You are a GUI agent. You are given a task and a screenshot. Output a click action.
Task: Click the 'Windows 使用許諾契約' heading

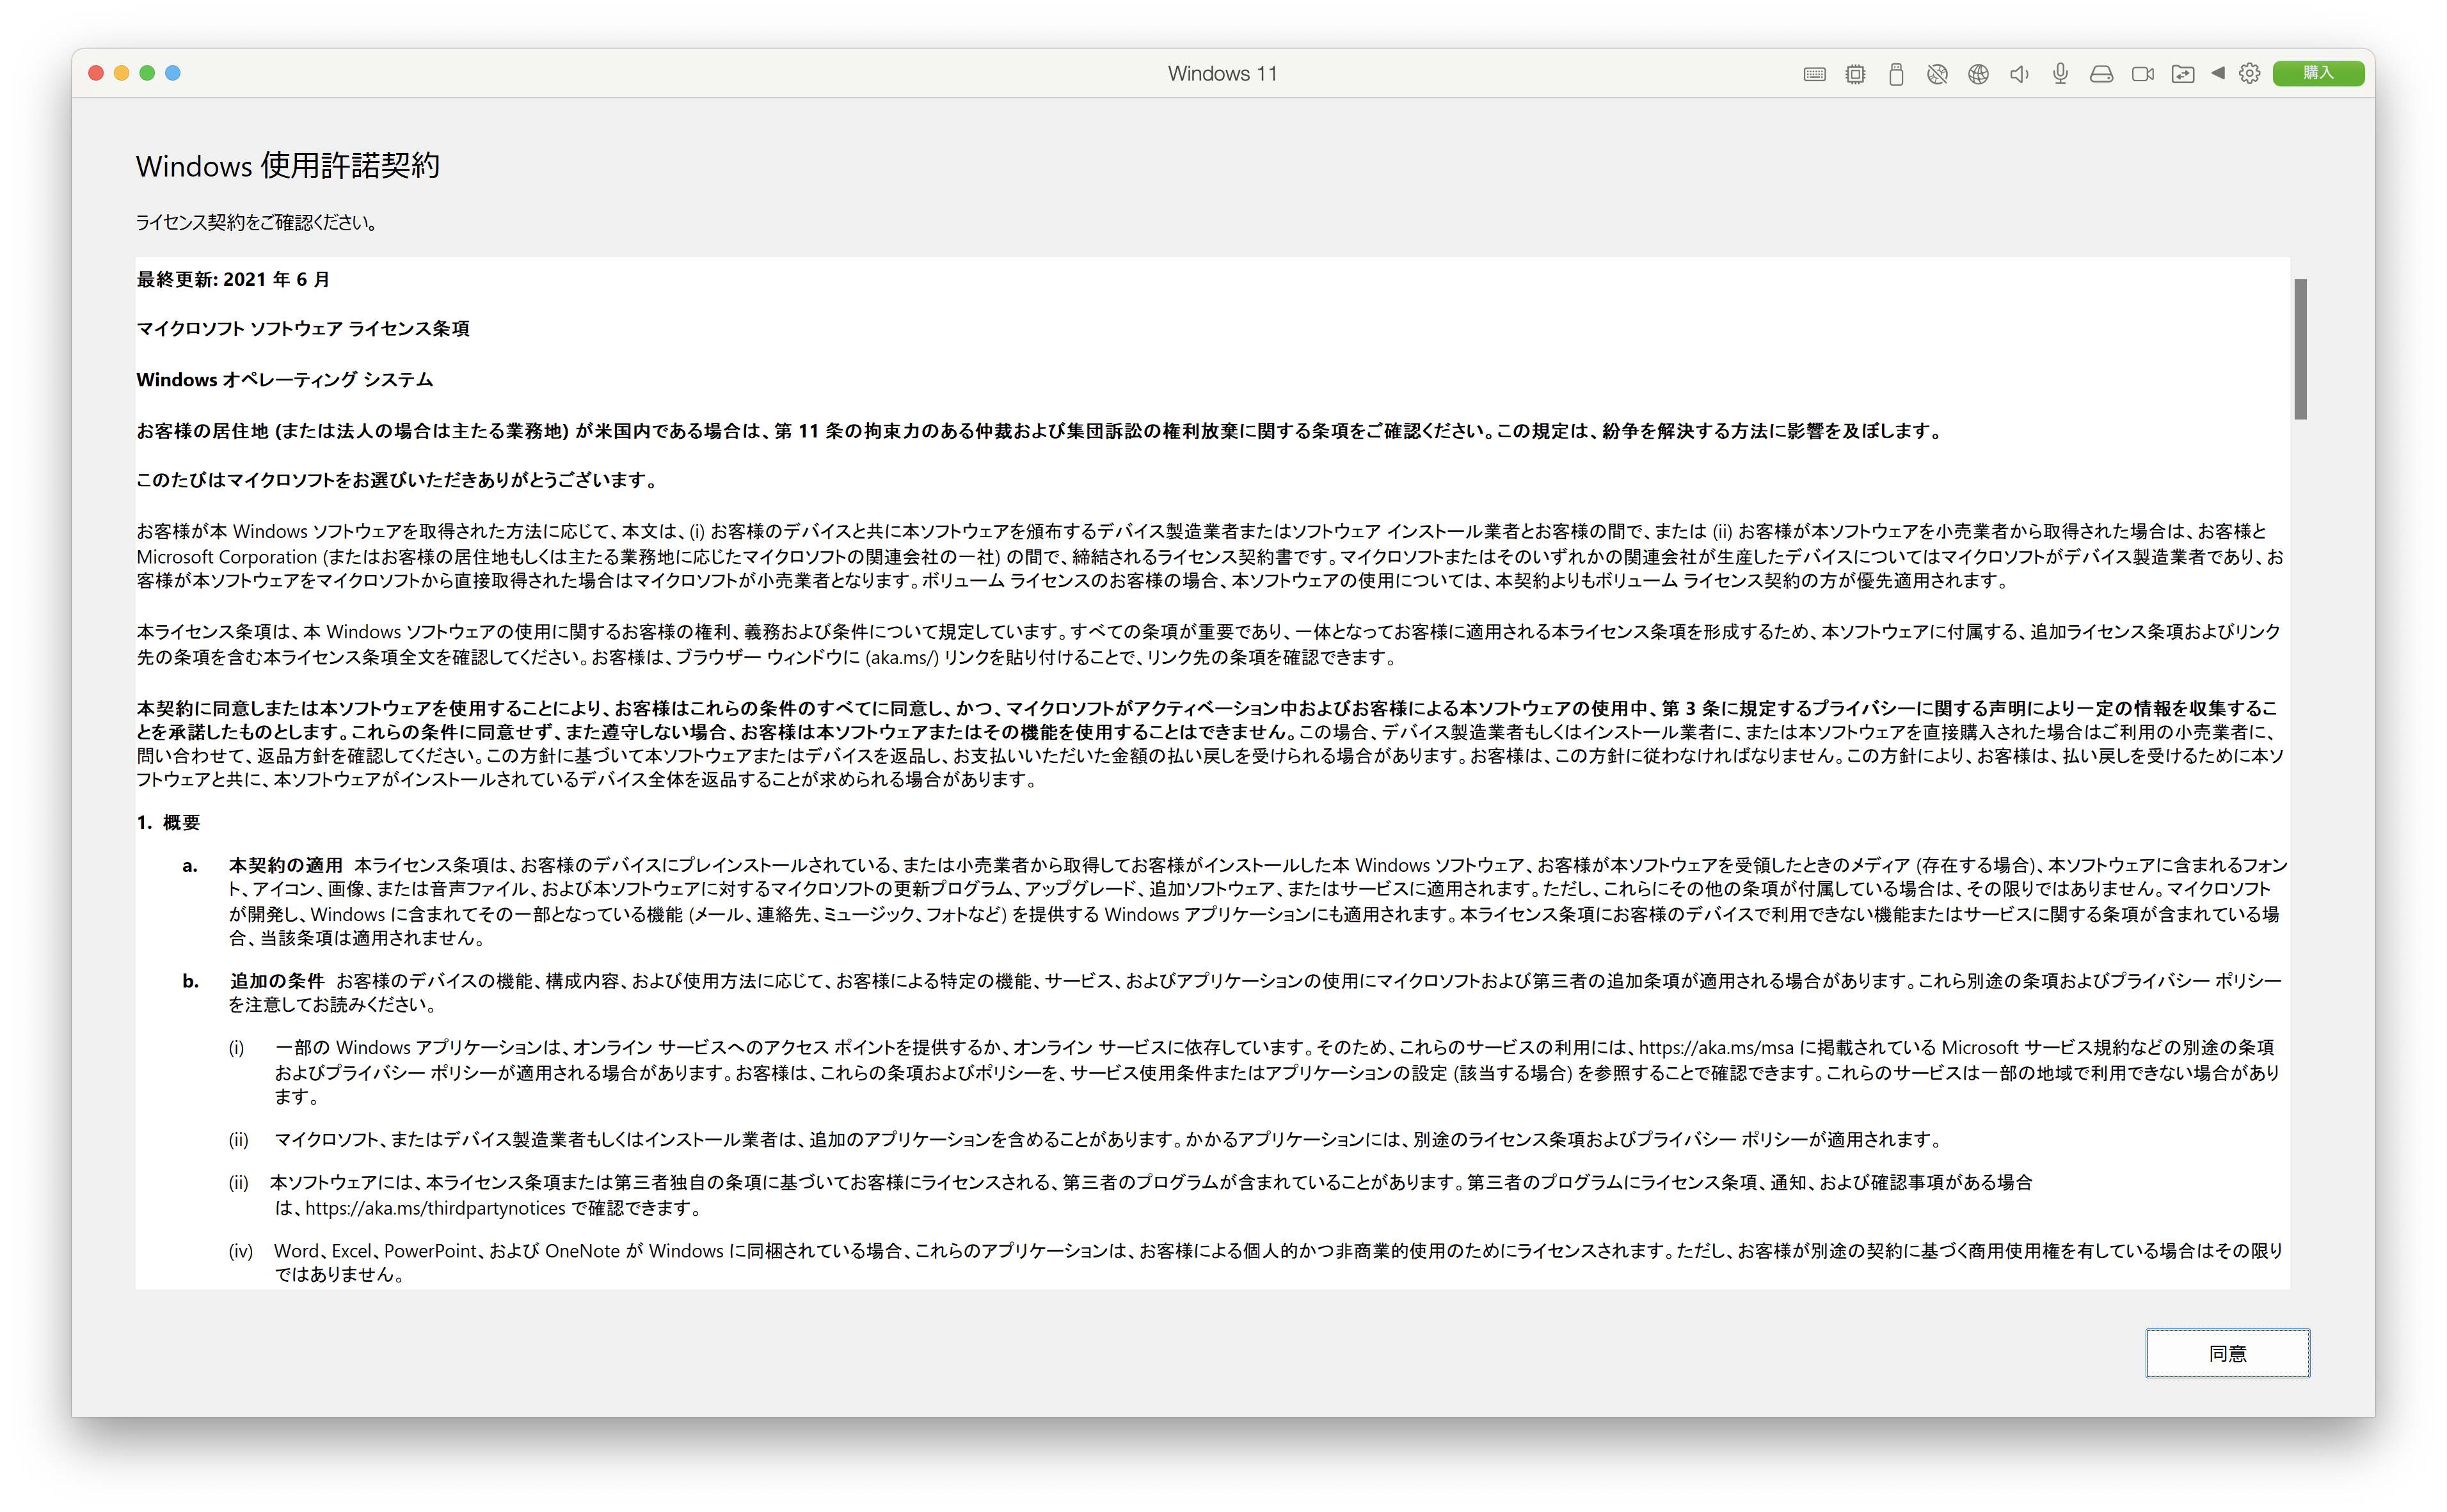point(288,165)
